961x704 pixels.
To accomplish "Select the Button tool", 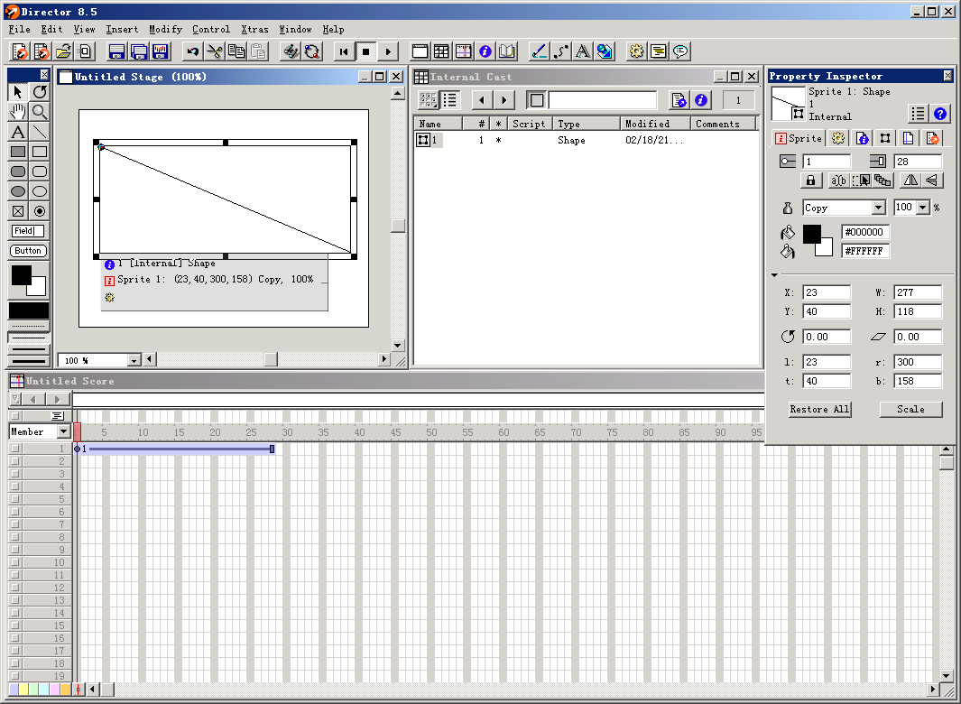I will coord(28,250).
